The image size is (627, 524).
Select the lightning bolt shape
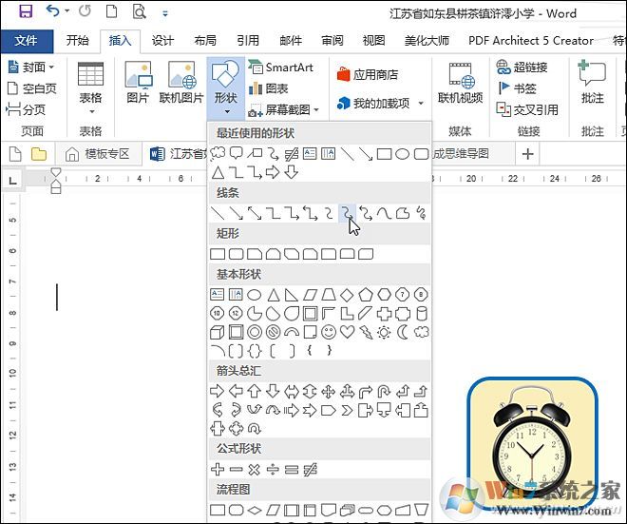(x=366, y=332)
